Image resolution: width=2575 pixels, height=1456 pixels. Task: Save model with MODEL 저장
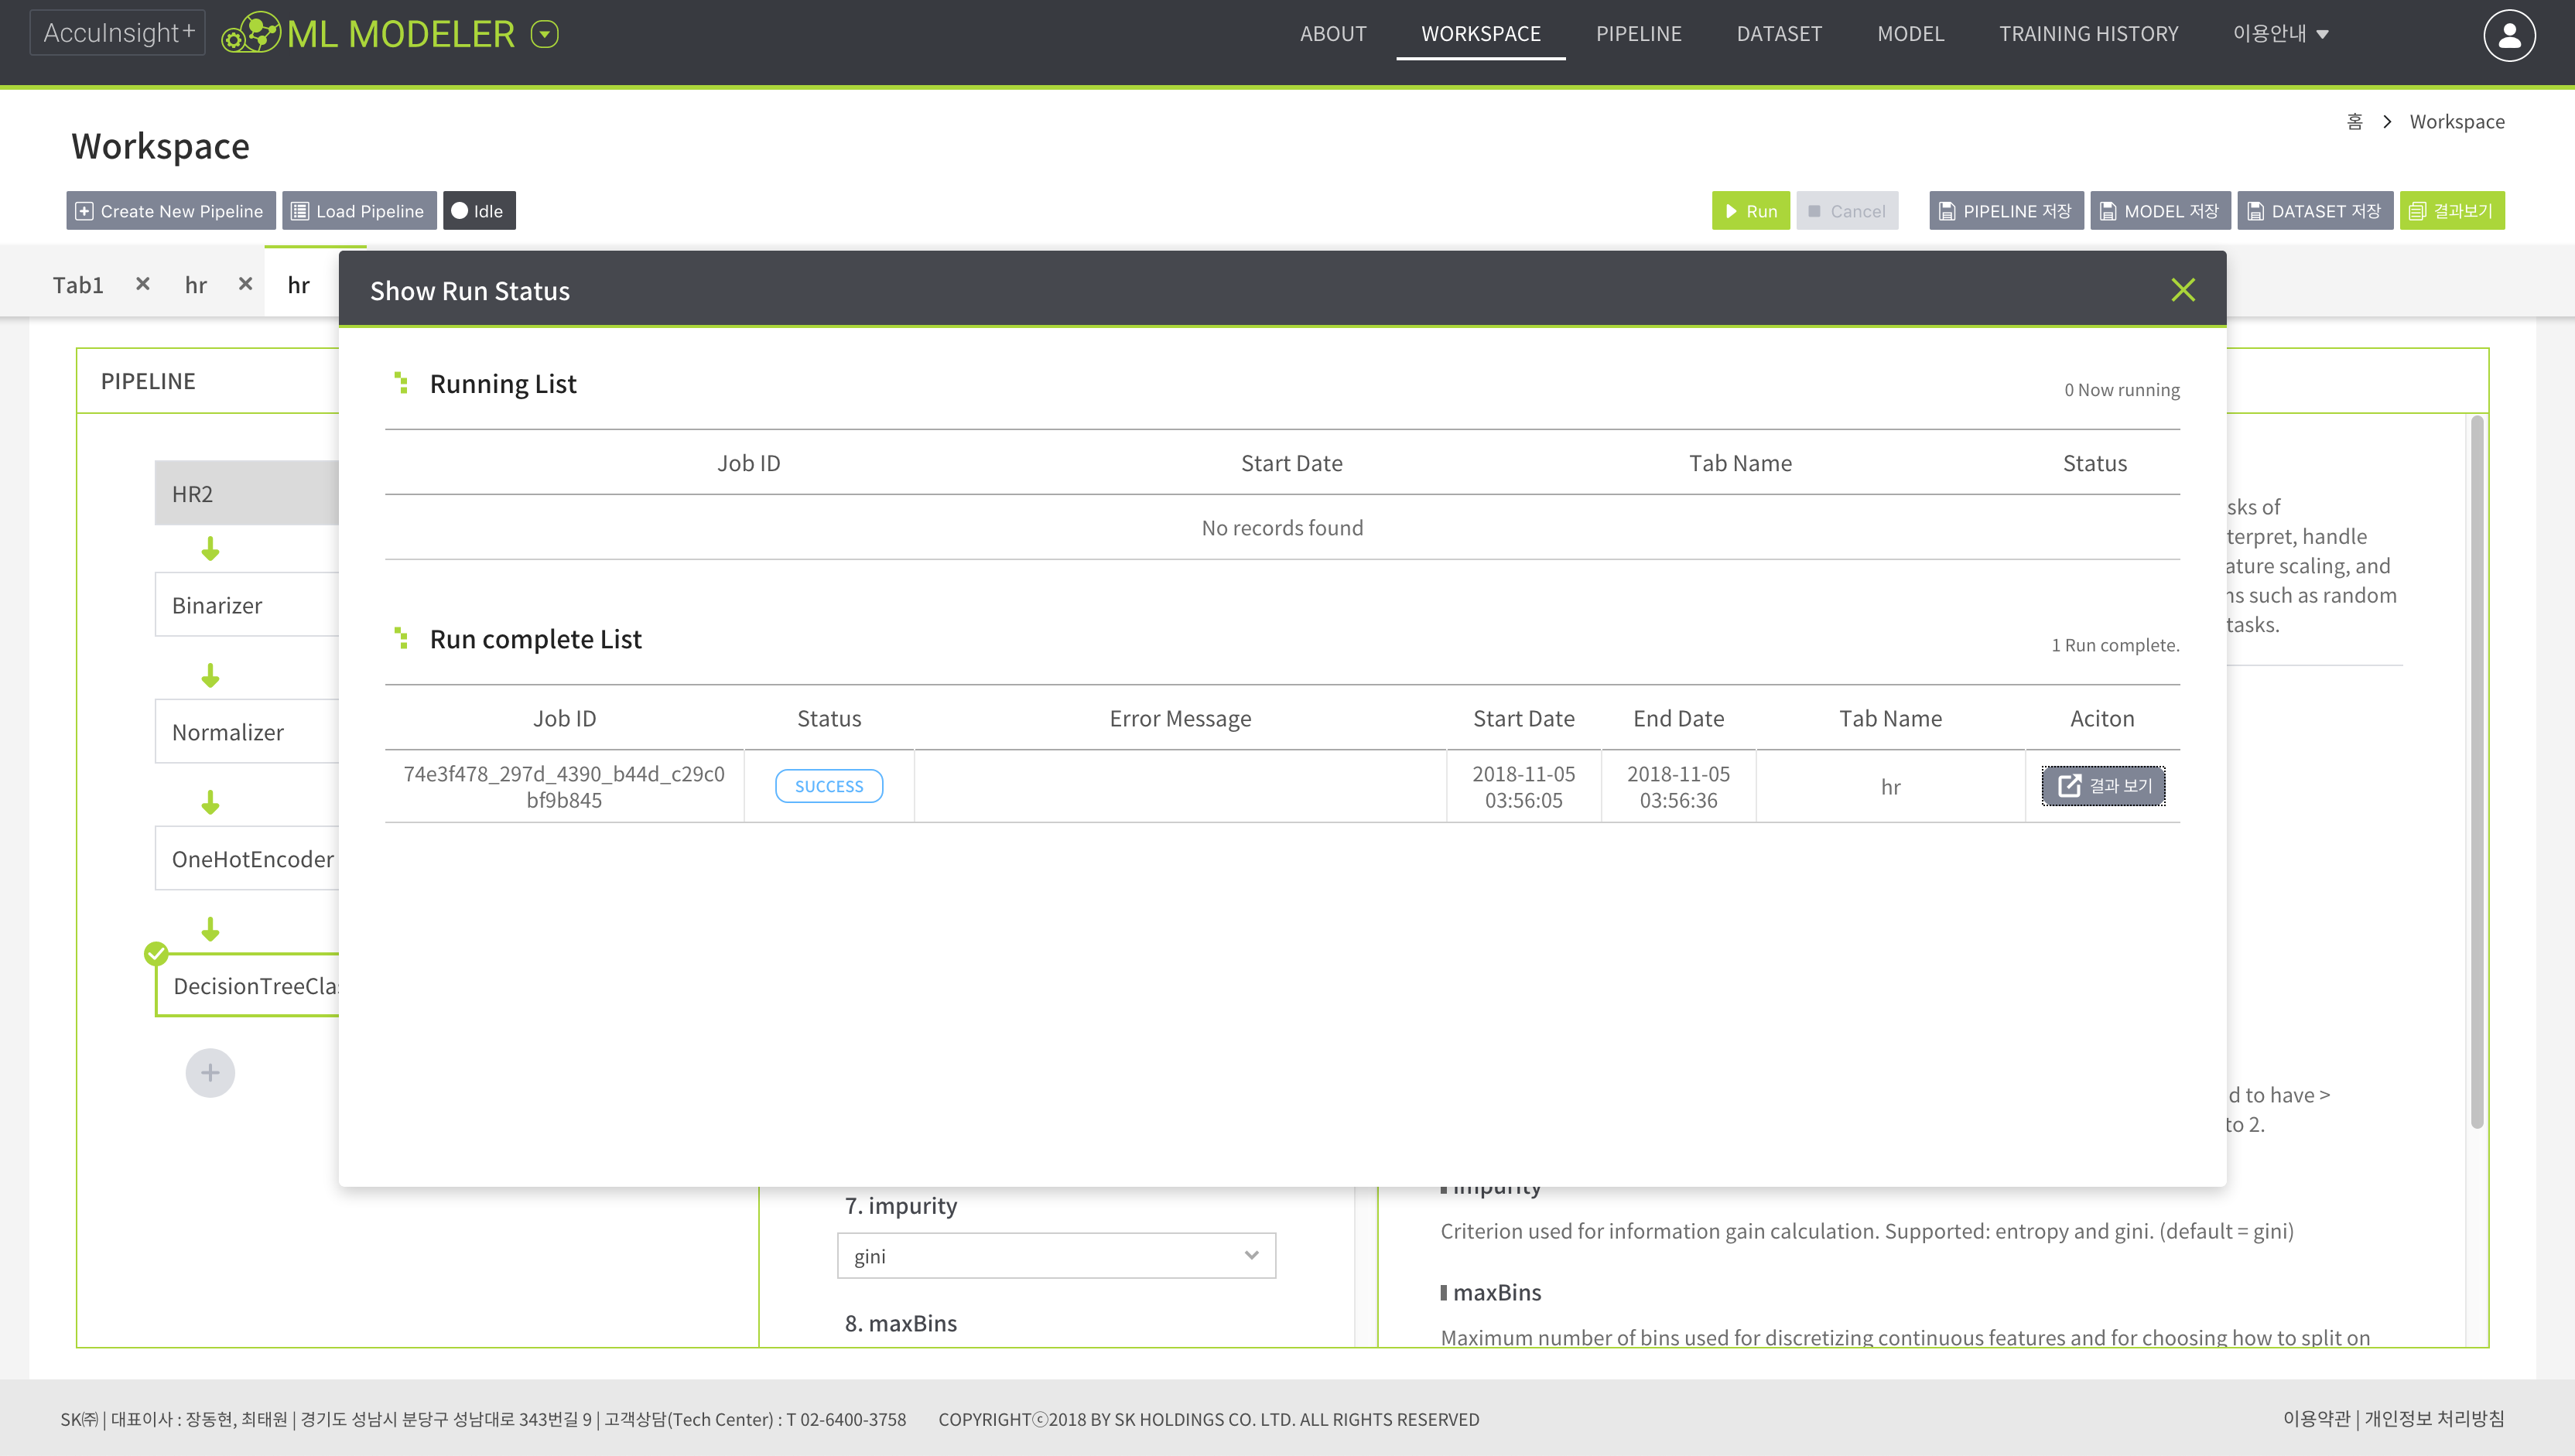pyautogui.click(x=2159, y=211)
